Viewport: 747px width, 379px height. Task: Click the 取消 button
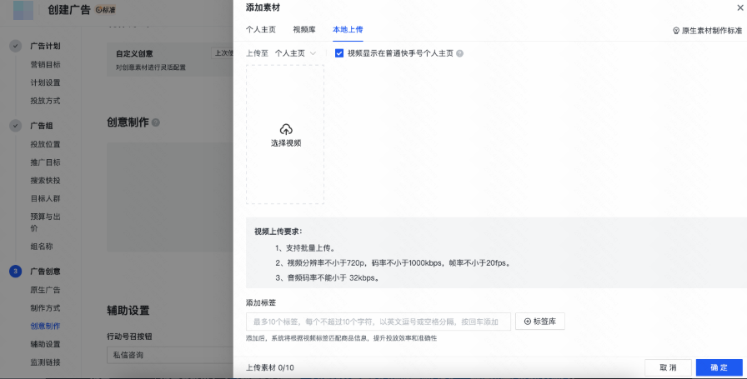668,367
